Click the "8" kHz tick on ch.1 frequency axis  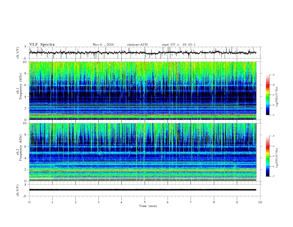(26, 73)
